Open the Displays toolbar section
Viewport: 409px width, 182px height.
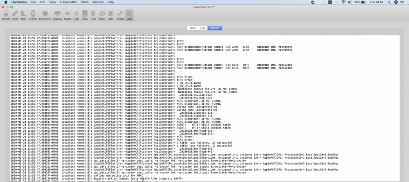[x=57, y=15]
